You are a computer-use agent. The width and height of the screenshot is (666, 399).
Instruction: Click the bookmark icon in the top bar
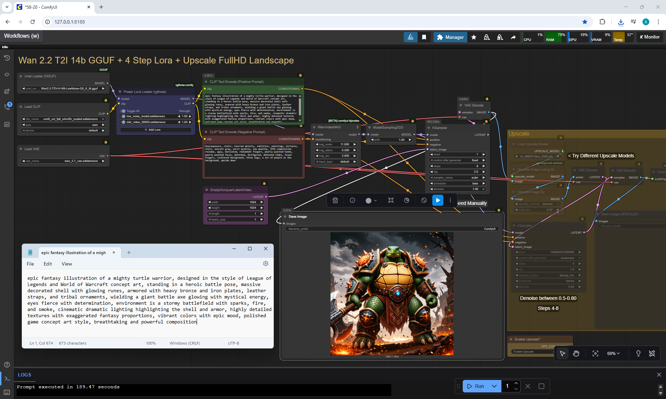[424, 37]
